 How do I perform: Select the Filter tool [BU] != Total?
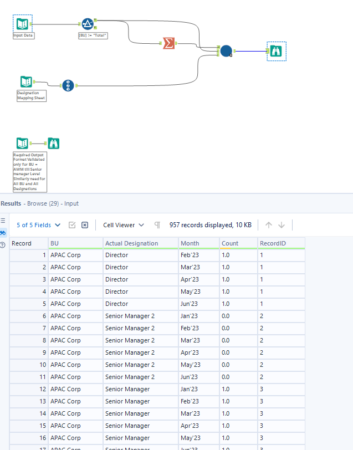click(x=88, y=24)
